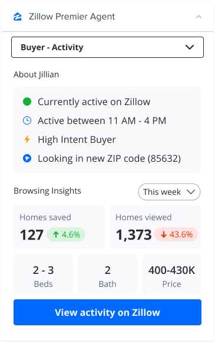
Task: Open the This week period dropdown
Action: coord(169,192)
